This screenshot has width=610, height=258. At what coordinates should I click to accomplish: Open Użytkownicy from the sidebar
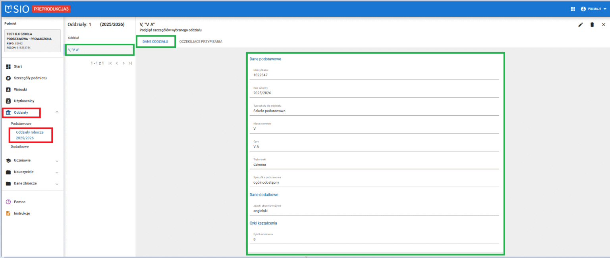point(24,101)
